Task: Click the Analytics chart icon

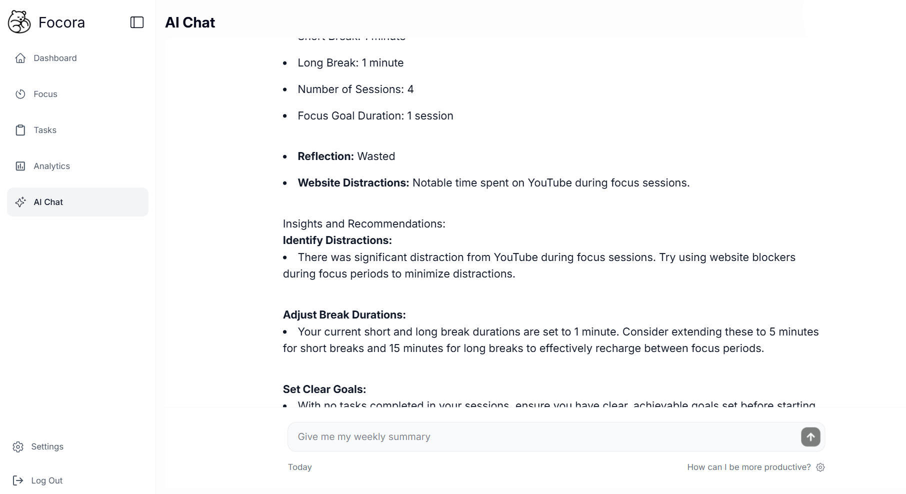Action: [20, 166]
